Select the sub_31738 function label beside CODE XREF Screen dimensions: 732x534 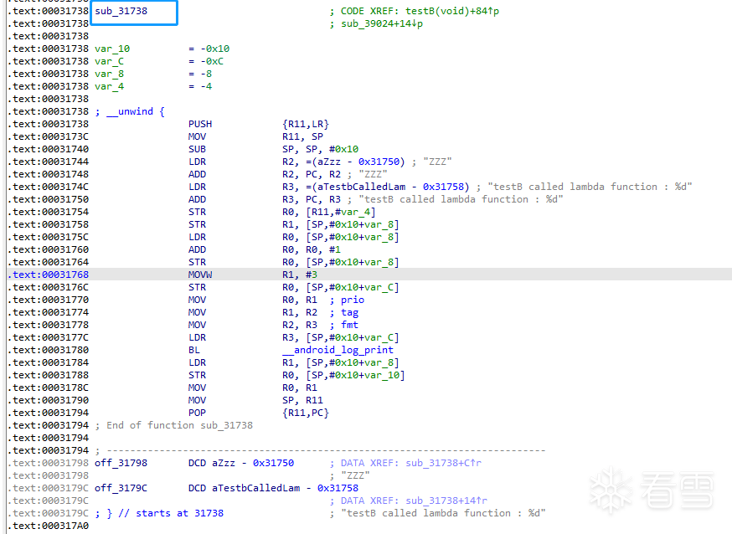(x=121, y=11)
